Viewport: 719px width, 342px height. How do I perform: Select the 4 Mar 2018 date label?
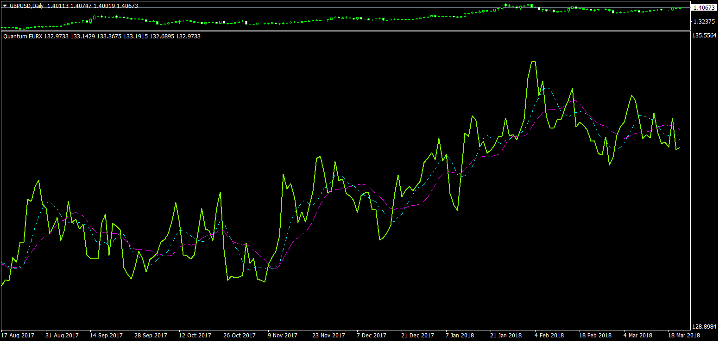(638, 335)
